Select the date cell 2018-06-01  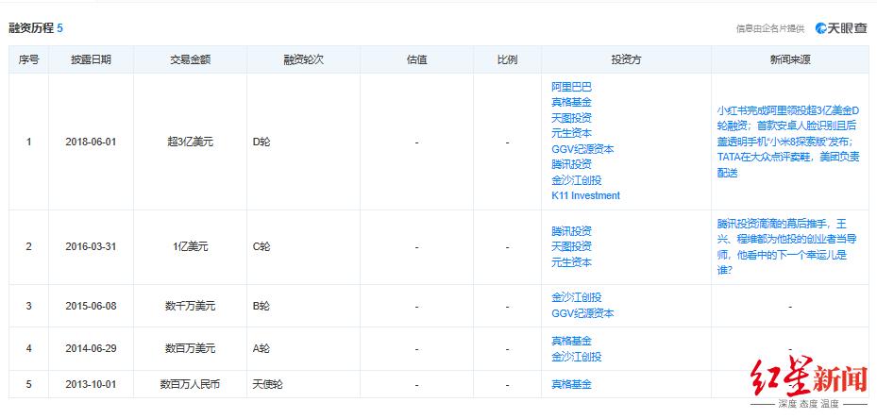pos(91,142)
